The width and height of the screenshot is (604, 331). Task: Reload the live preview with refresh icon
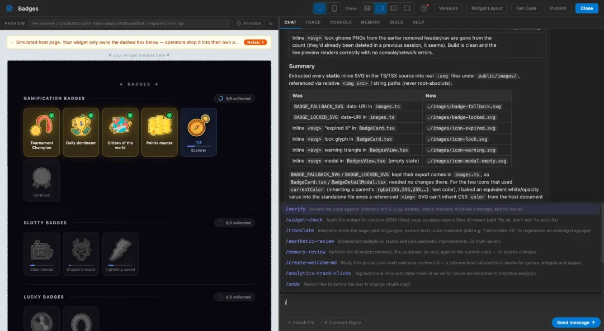(x=271, y=23)
